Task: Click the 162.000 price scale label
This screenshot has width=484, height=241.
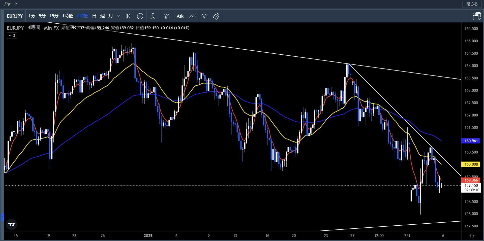Action: 471,115
